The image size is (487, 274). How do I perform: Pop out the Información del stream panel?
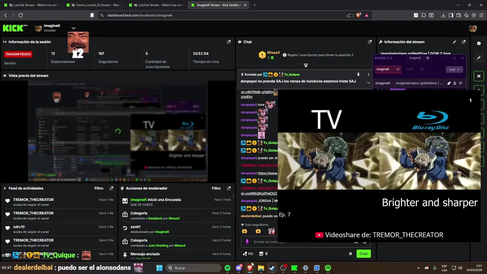click(x=463, y=42)
